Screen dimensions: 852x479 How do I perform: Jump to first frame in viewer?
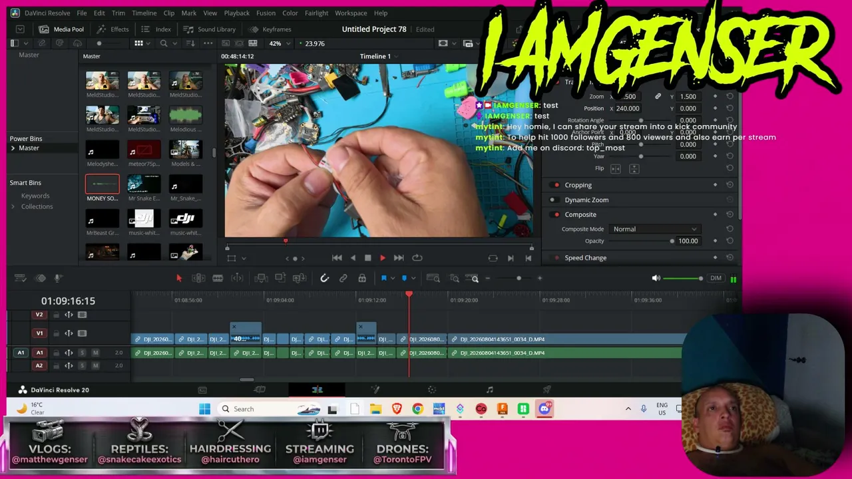pyautogui.click(x=337, y=258)
